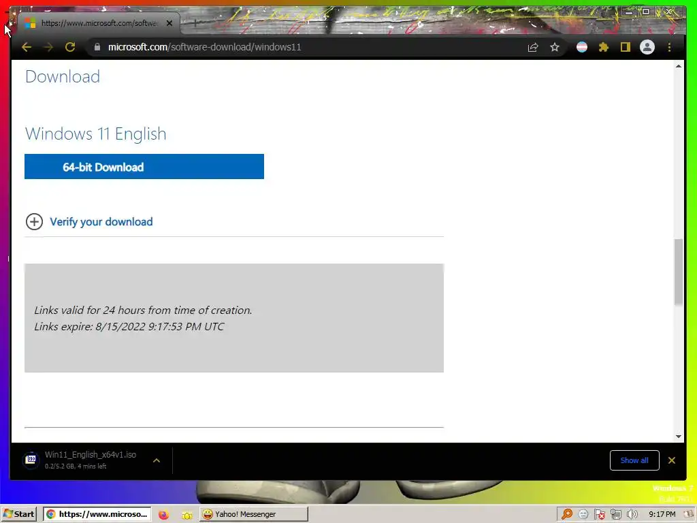Open the Win11_English_x64v1.iso download item
The height and width of the screenshot is (523, 697).
[x=84, y=460]
